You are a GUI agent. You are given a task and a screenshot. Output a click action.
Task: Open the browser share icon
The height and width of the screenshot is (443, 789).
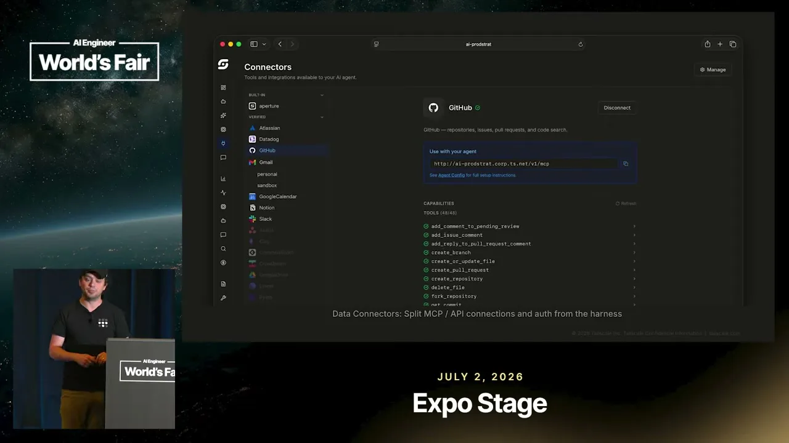(708, 44)
